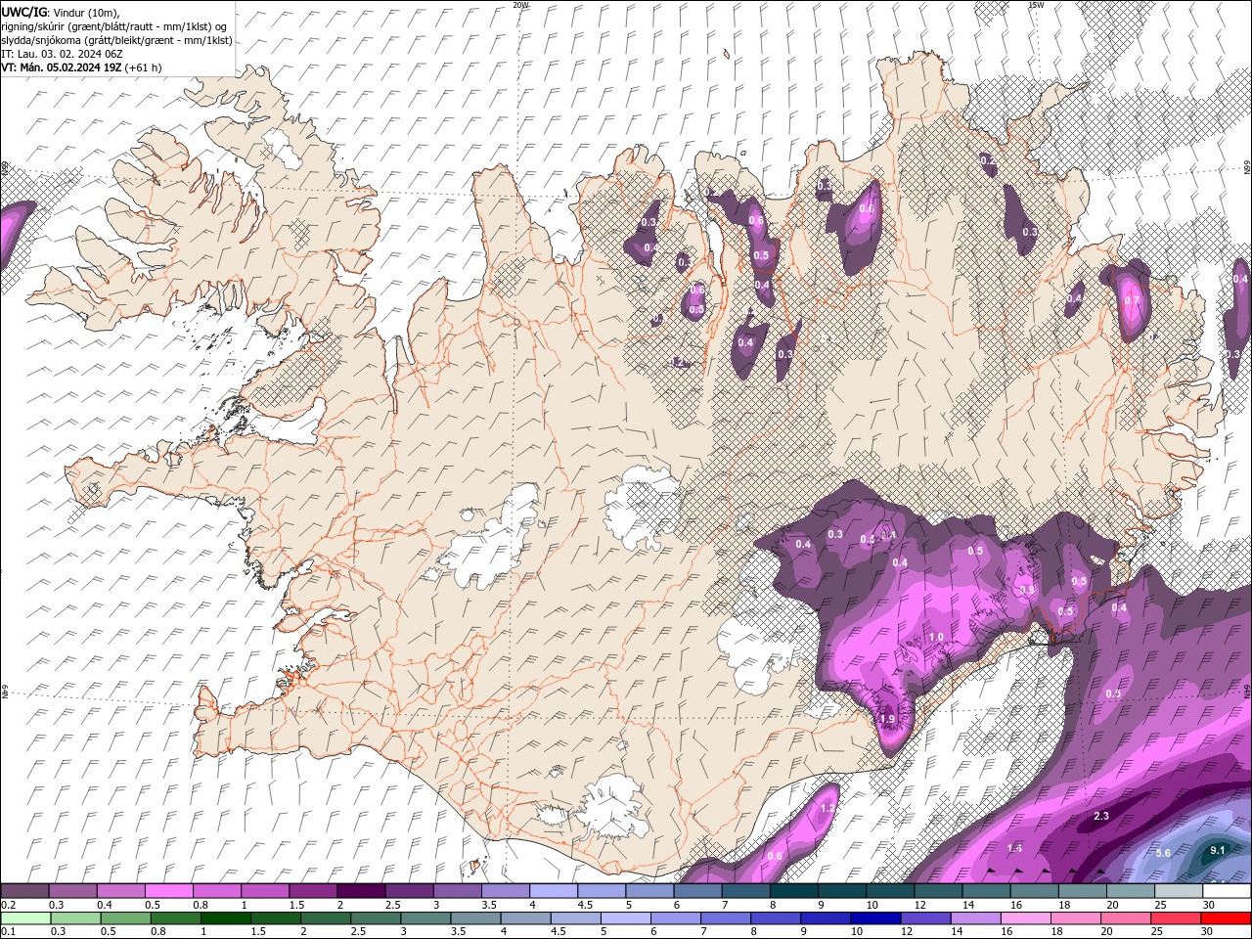Click the 1.2 value off the south coast
Screen dimensions: 1252x939
coord(827,808)
